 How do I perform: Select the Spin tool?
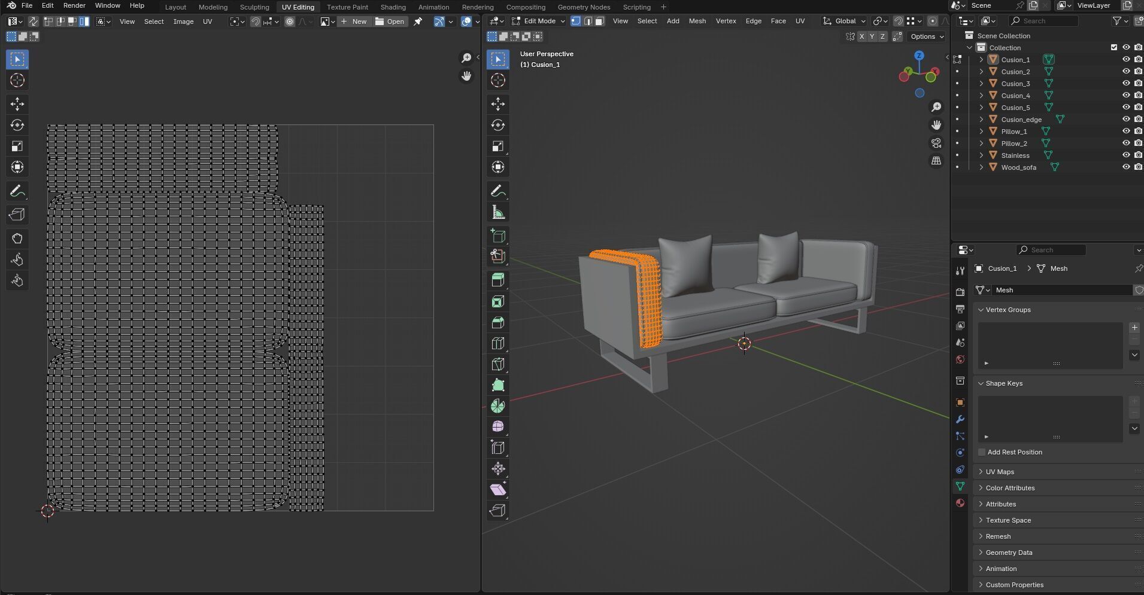coord(497,406)
